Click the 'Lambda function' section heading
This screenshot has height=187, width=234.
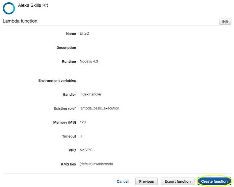tap(20, 21)
